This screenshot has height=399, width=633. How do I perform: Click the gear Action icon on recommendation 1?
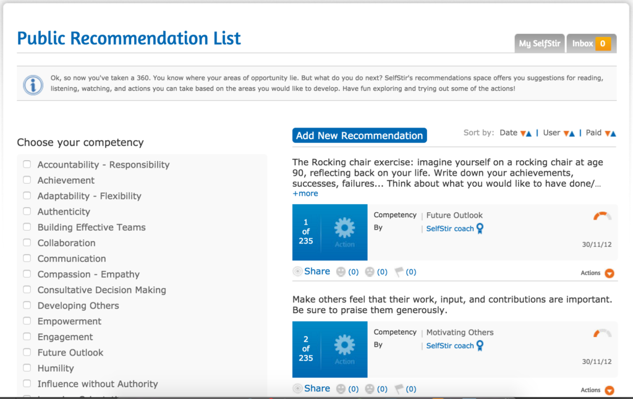344,229
